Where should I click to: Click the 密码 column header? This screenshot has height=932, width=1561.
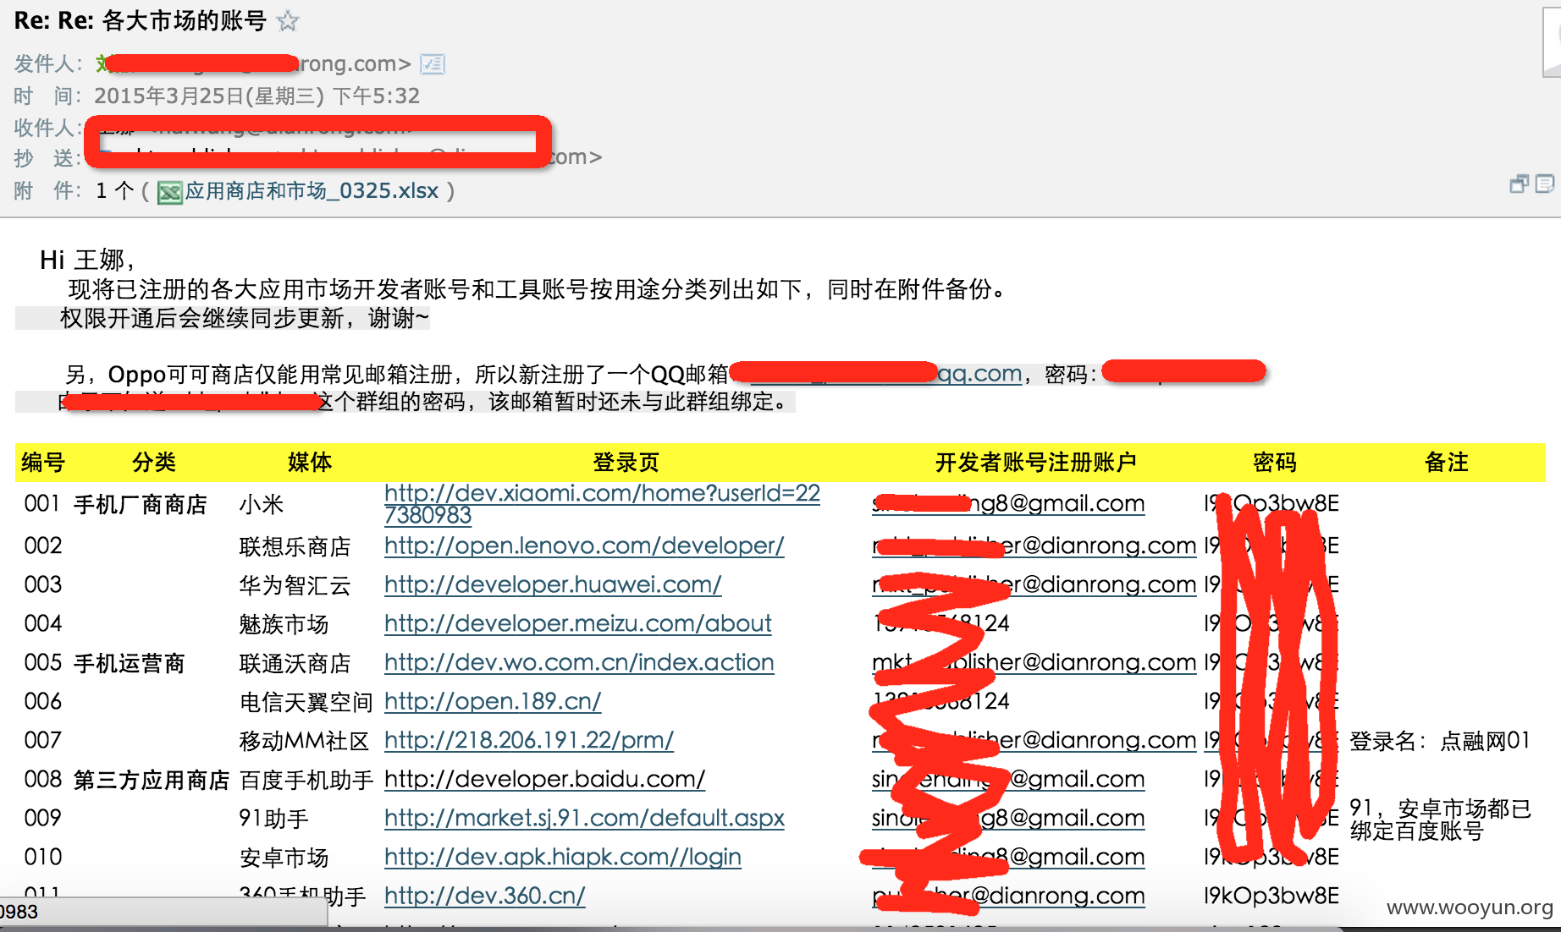[1275, 462]
